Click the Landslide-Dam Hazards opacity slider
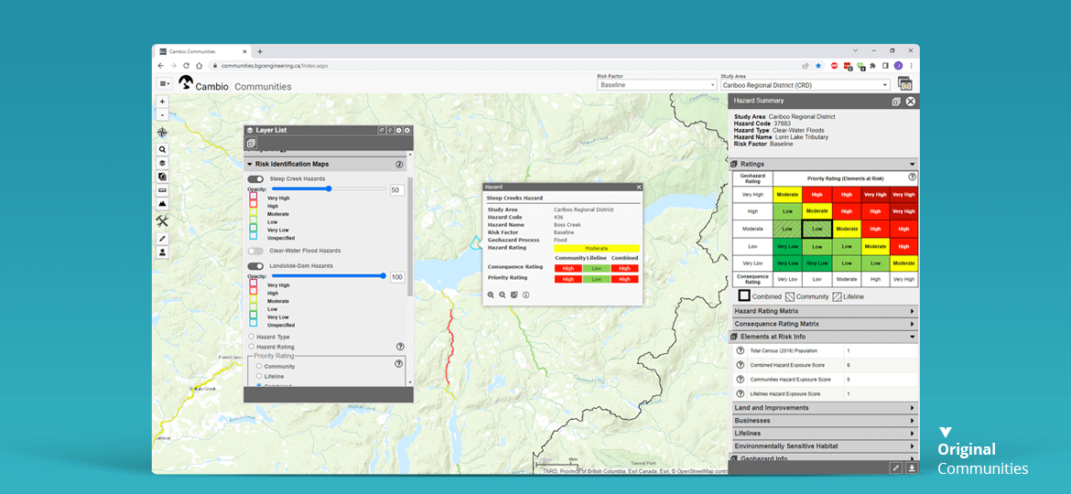Image resolution: width=1071 pixels, height=494 pixels. (329, 275)
